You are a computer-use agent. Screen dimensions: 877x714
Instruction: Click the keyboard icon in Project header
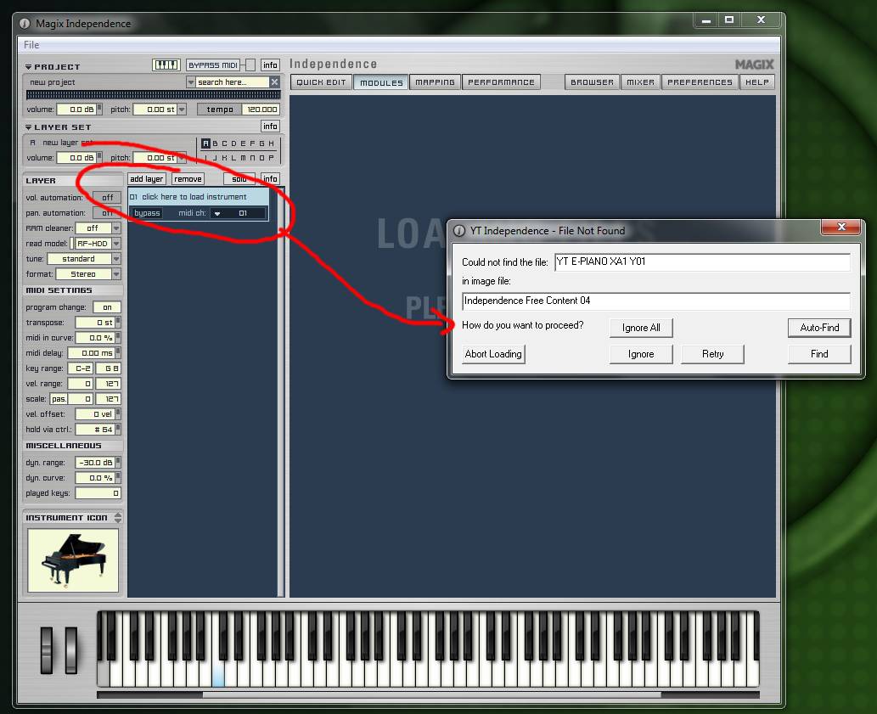(166, 65)
